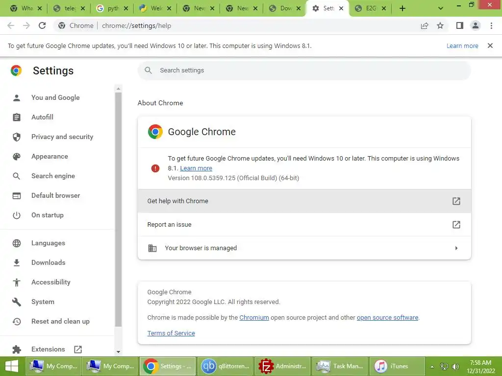The height and width of the screenshot is (376, 502).
Task: Switch to the Wha... tab
Action: (x=26, y=8)
